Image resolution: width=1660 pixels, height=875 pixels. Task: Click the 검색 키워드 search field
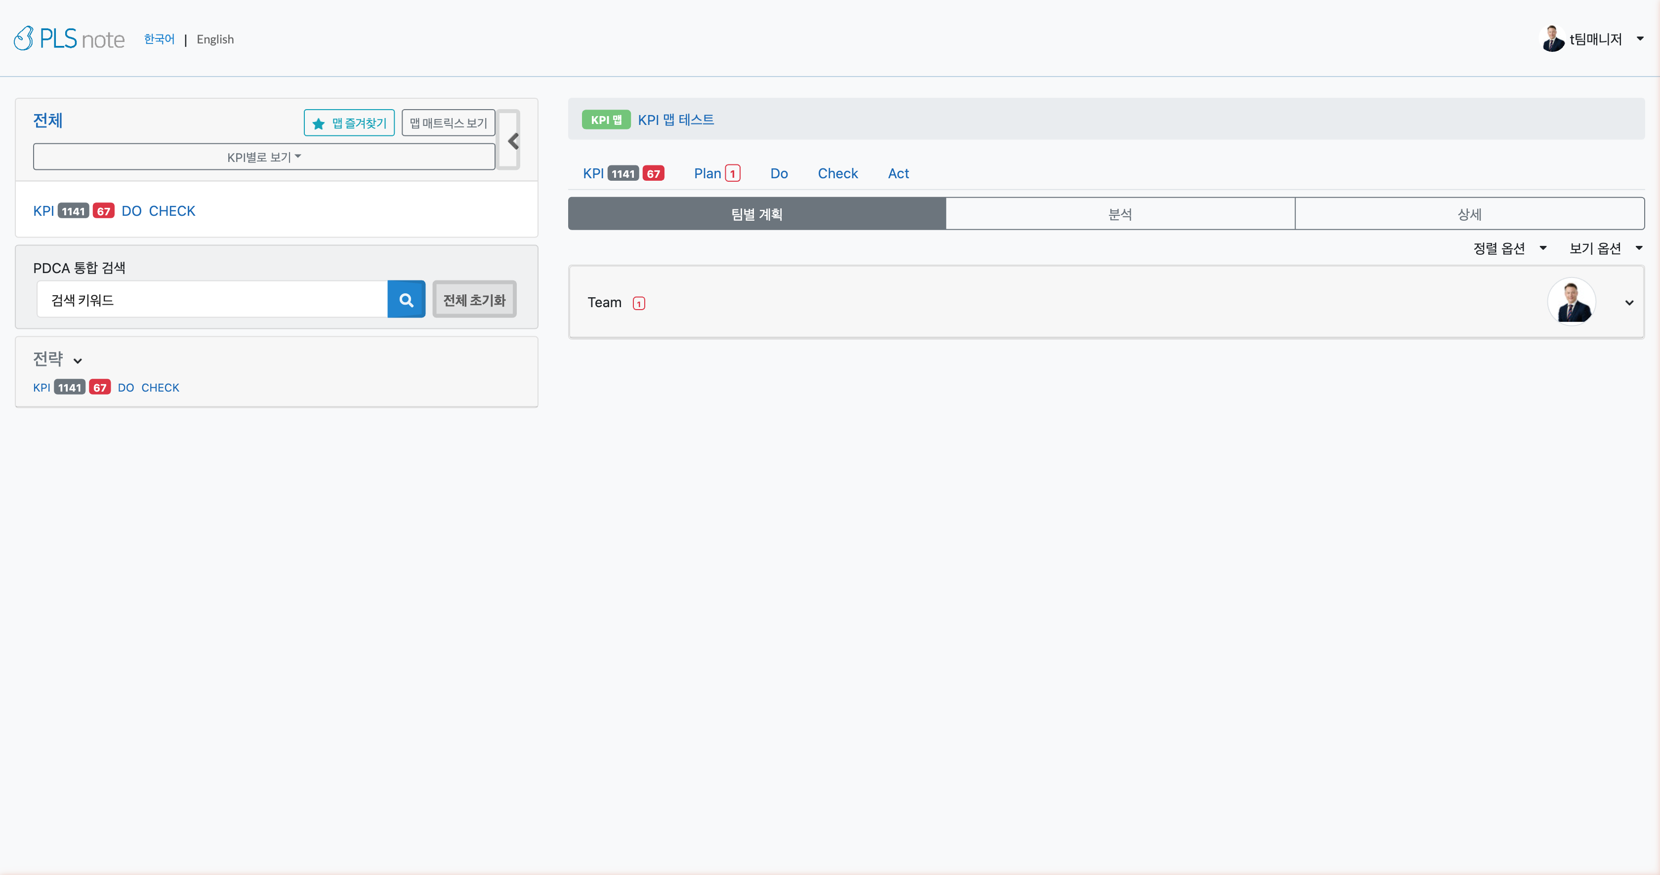(x=212, y=299)
